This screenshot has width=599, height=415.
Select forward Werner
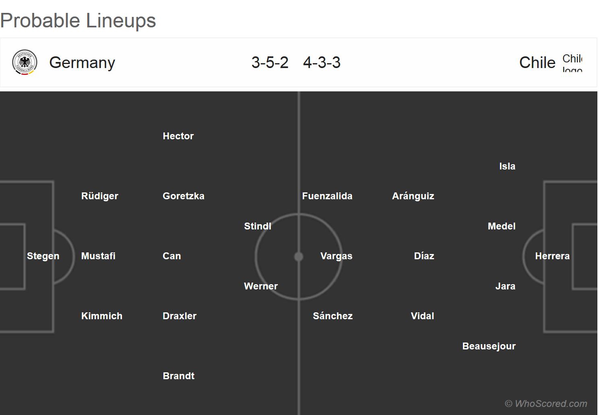261,286
